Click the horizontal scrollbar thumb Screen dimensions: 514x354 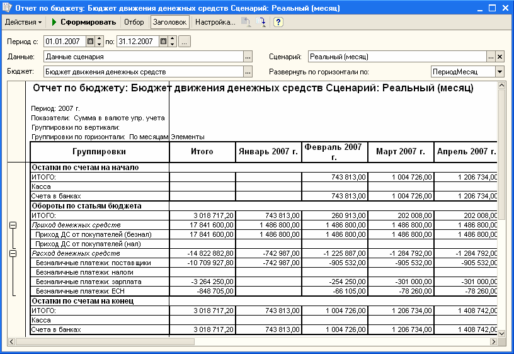pos(105,341)
